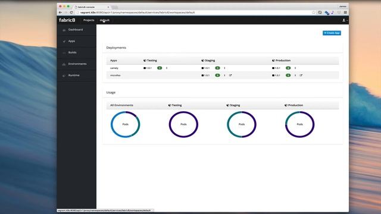Open microfoo Staging external link icon
The width and height of the screenshot is (381, 214).
click(230, 75)
